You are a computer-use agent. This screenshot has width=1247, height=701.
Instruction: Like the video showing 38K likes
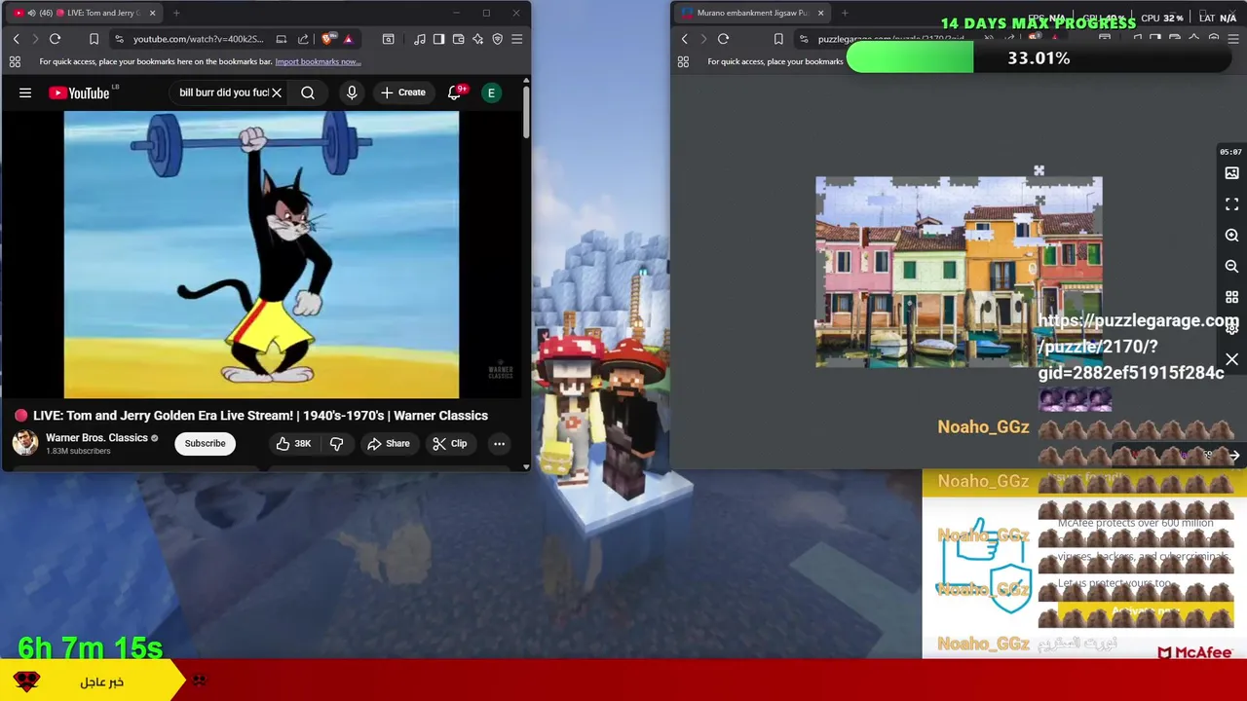pos(293,444)
